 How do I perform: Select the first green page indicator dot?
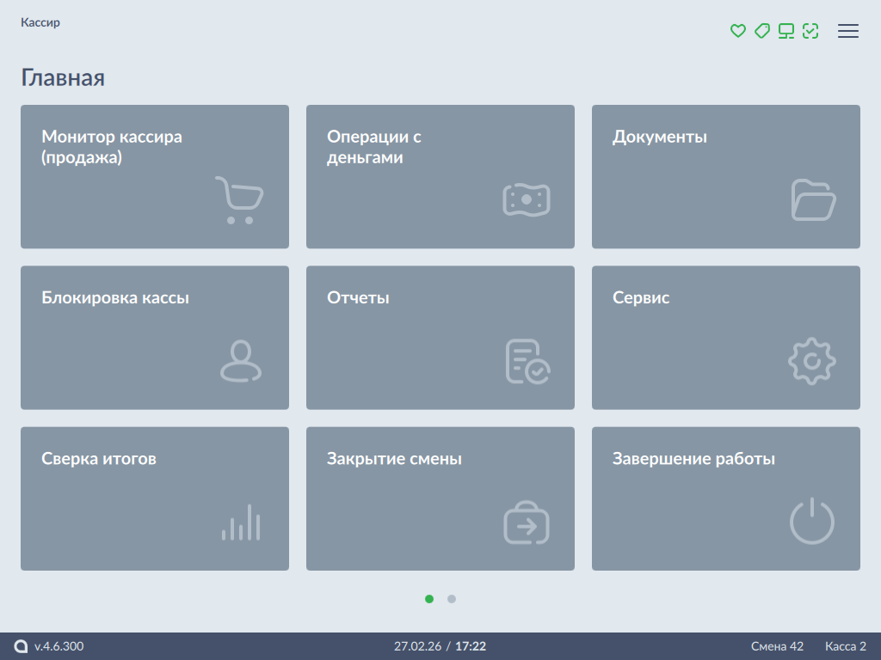[429, 599]
